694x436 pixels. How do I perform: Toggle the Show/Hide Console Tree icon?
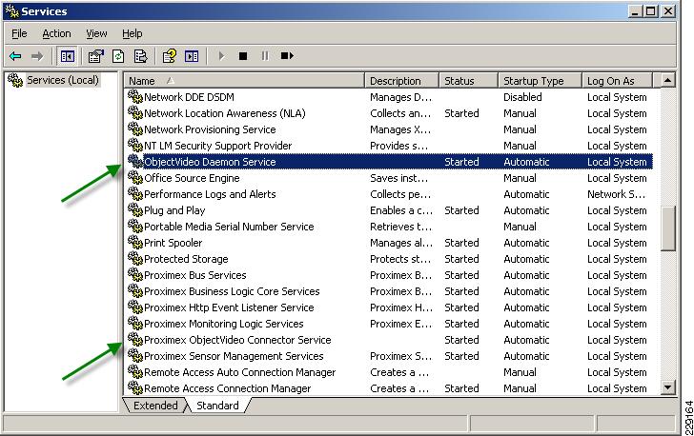tap(68, 56)
